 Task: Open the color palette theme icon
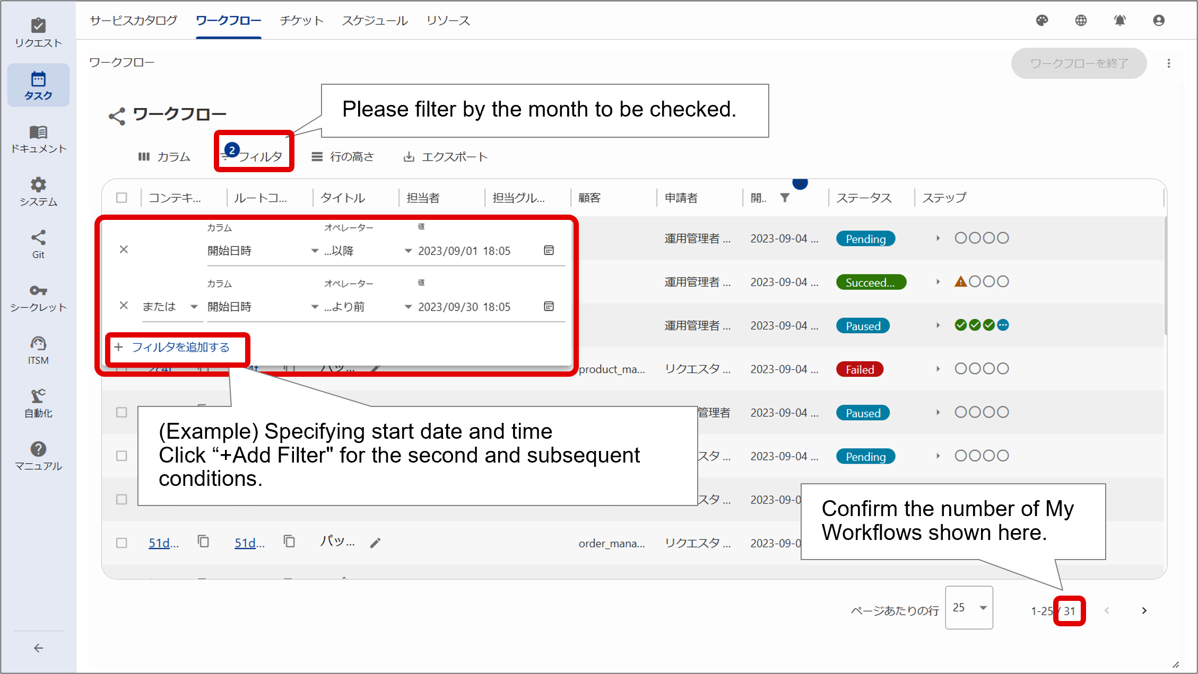1041,21
